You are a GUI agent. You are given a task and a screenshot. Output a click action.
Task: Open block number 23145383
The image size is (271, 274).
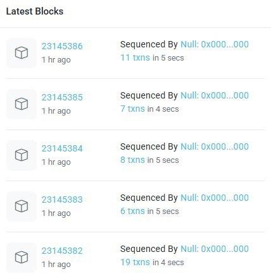pyautogui.click(x=62, y=200)
